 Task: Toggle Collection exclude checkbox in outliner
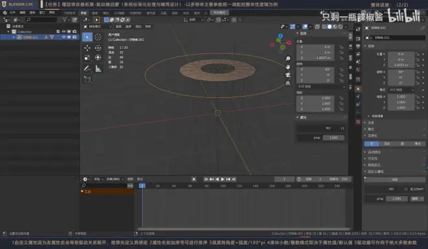point(58,32)
